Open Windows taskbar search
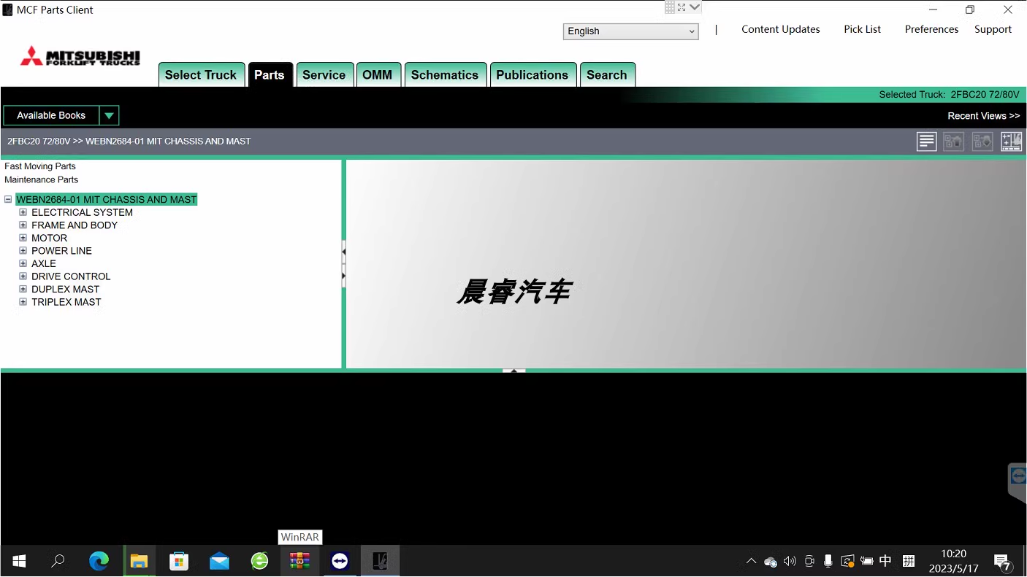The width and height of the screenshot is (1027, 577). click(x=58, y=561)
